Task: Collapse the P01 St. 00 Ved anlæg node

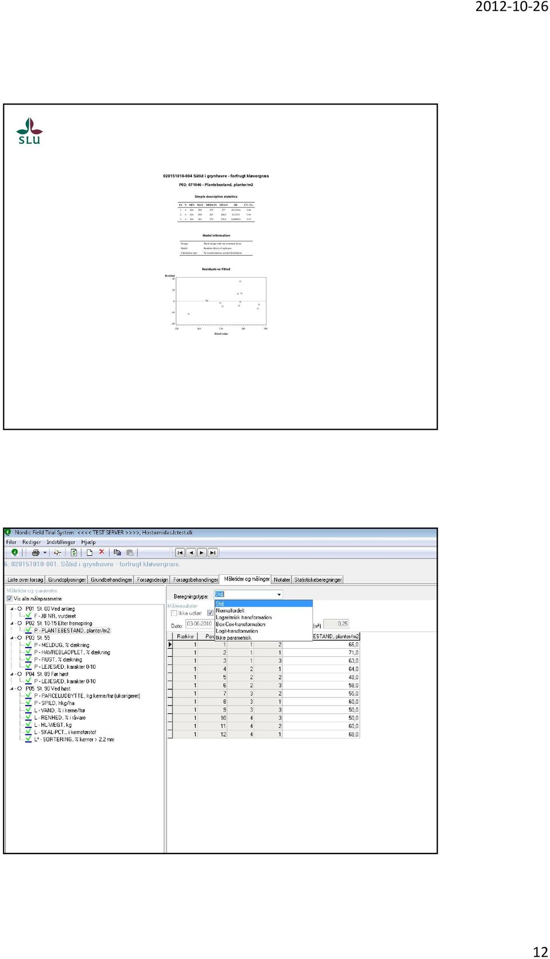Action: coord(13,609)
